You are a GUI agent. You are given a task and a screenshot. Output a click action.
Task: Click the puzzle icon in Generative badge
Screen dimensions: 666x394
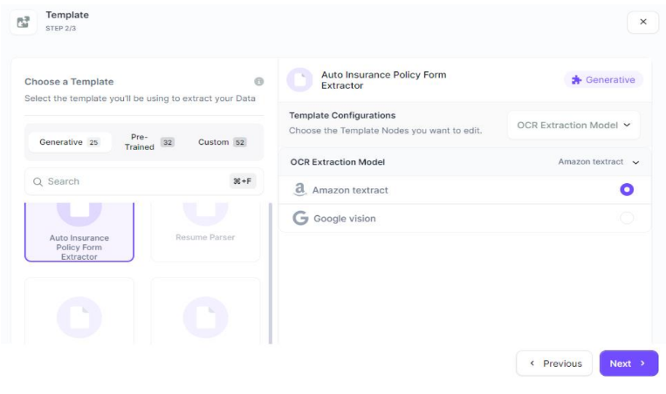tap(576, 80)
